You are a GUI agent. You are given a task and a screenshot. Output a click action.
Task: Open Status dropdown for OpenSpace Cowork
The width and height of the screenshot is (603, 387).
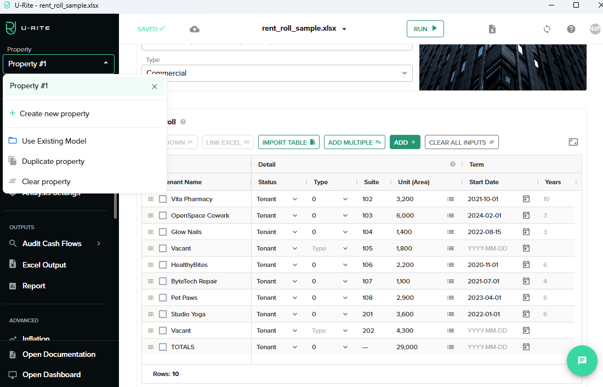coord(277,215)
